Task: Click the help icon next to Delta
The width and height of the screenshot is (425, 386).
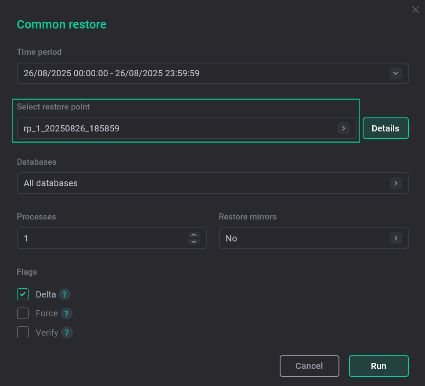Action: coord(65,294)
